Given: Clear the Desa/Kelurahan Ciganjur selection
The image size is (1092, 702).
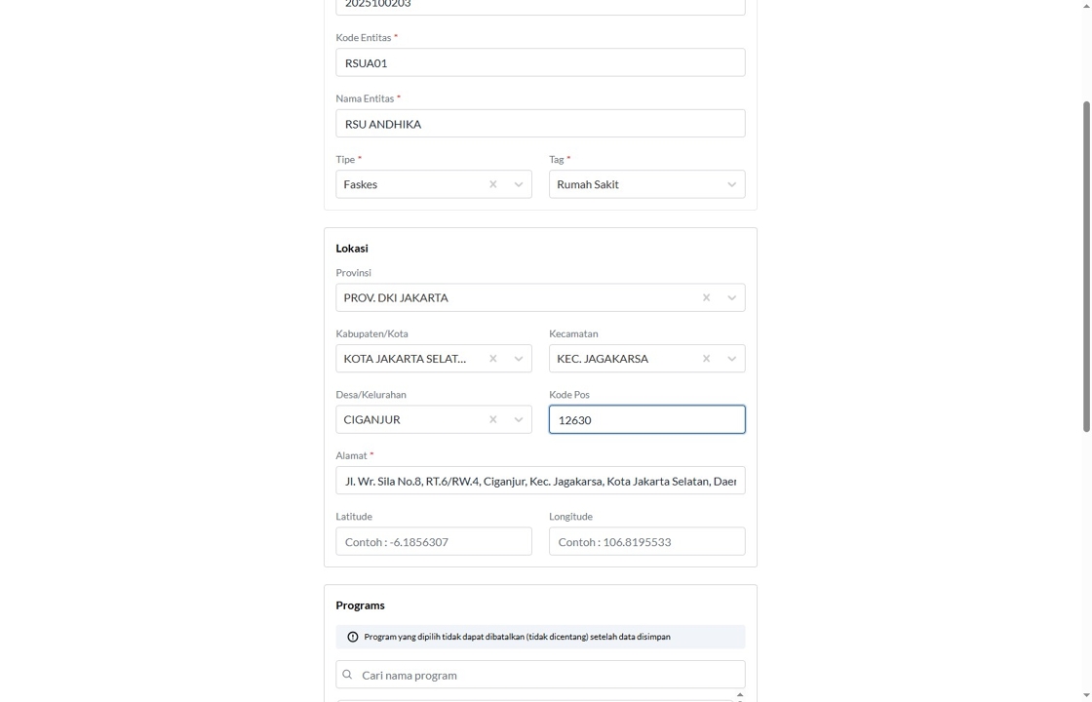Looking at the screenshot, I should click(492, 419).
